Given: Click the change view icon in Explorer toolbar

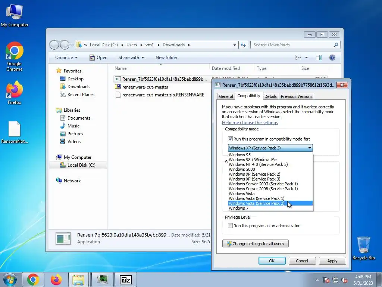Looking at the screenshot, I should 298,58.
